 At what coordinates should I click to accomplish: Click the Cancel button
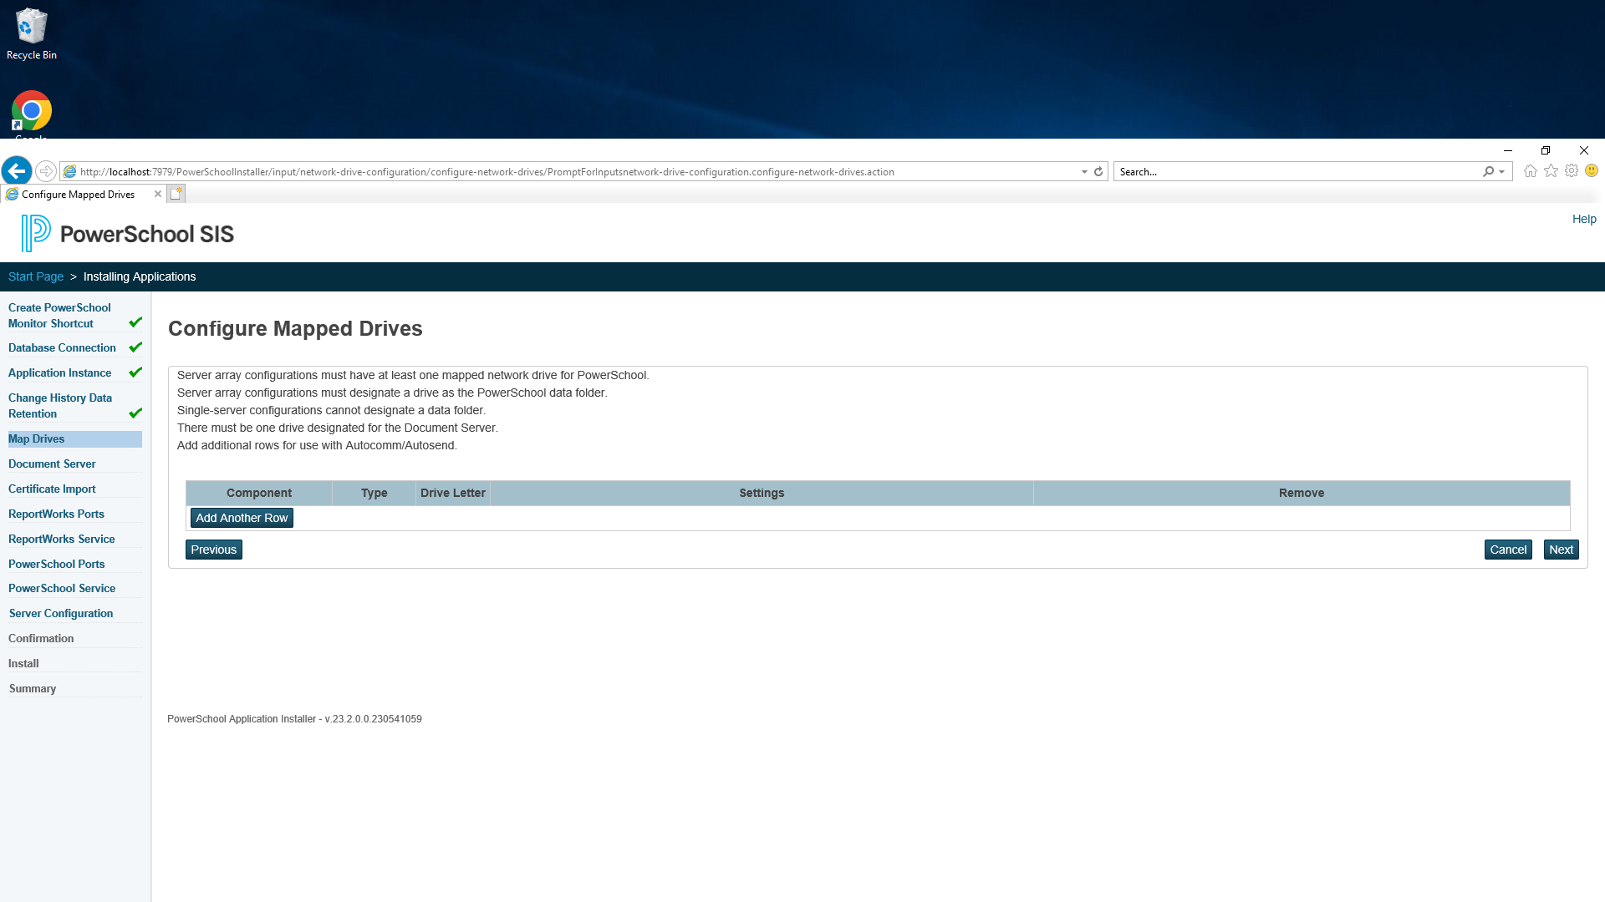pyautogui.click(x=1508, y=550)
